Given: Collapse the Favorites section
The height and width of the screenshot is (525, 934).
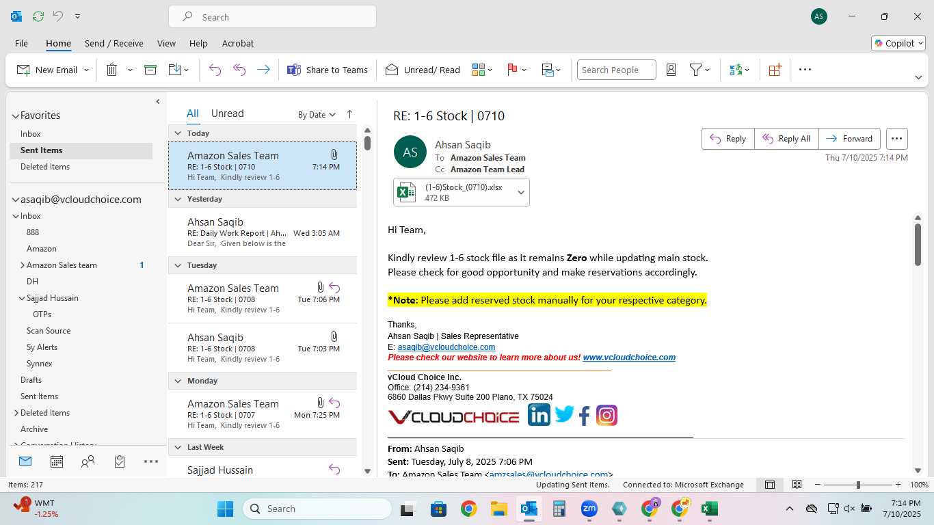Looking at the screenshot, I should click(x=15, y=116).
